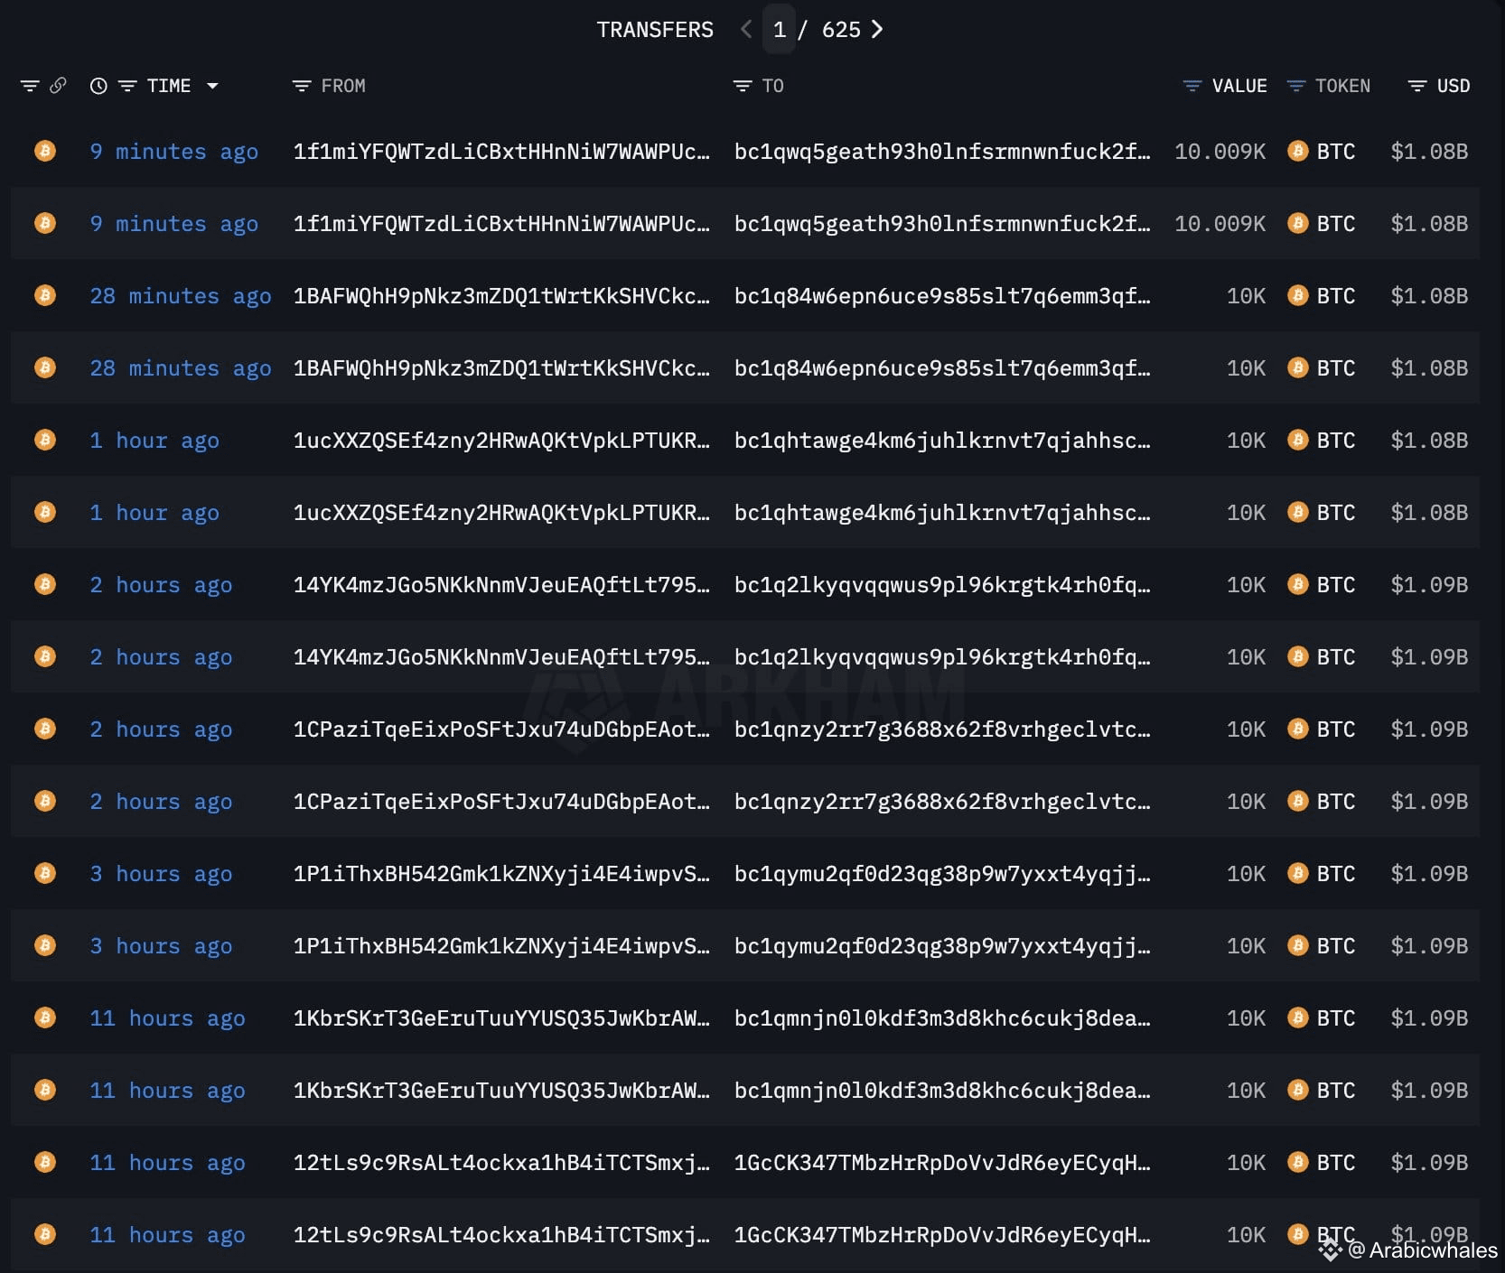Click the chain link icon in the header
1505x1273 pixels.
[x=58, y=86]
